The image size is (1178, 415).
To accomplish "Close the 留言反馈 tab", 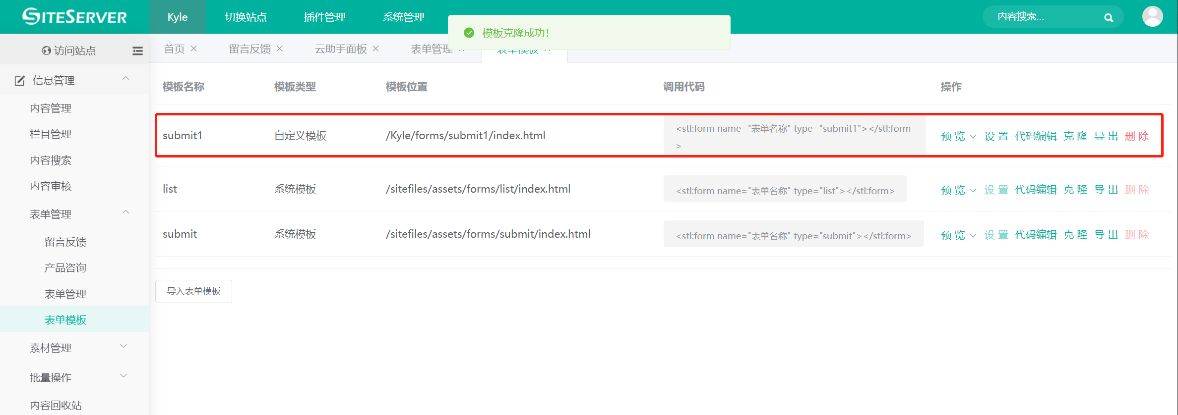I will 280,49.
